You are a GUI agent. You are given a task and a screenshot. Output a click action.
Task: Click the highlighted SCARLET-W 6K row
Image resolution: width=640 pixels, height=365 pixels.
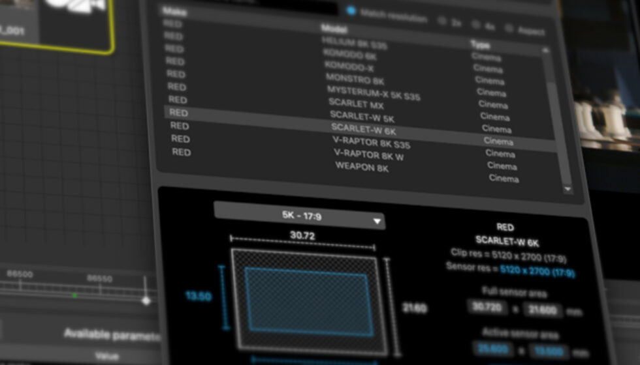tap(360, 129)
